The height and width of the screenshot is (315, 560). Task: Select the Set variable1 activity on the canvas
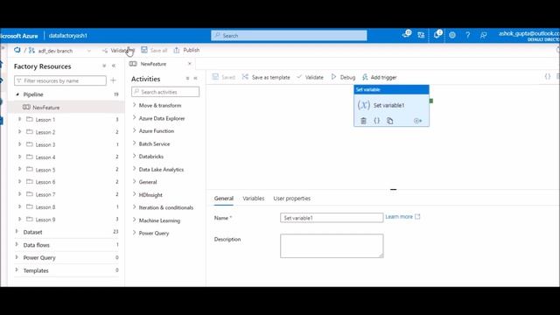click(391, 105)
